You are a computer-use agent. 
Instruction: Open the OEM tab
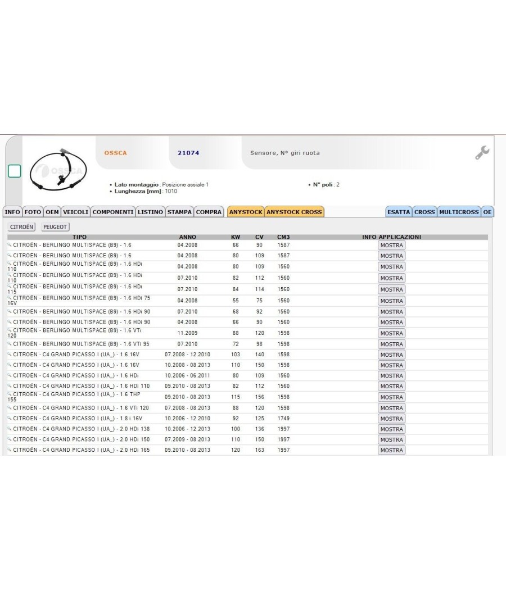click(x=52, y=212)
